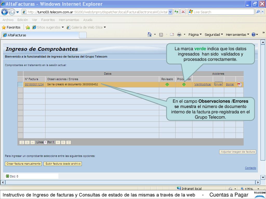The height and width of the screenshot is (199, 266).
Task: Click the green Refresh page icon
Action: [176, 12]
